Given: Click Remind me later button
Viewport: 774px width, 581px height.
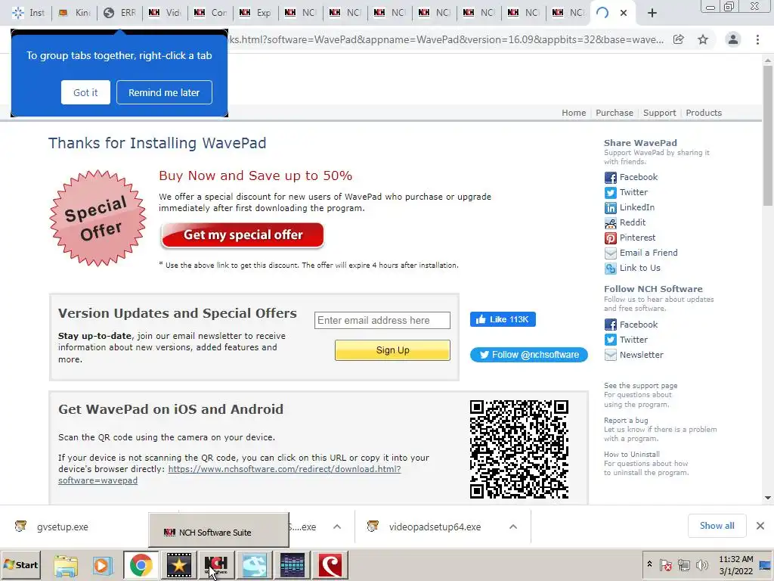Looking at the screenshot, I should 164,92.
